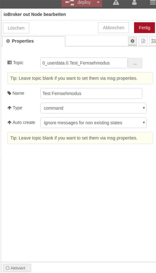This screenshot has width=156, height=273.
Task: Toggle the Aktiviert node state
Action: coord(17,268)
